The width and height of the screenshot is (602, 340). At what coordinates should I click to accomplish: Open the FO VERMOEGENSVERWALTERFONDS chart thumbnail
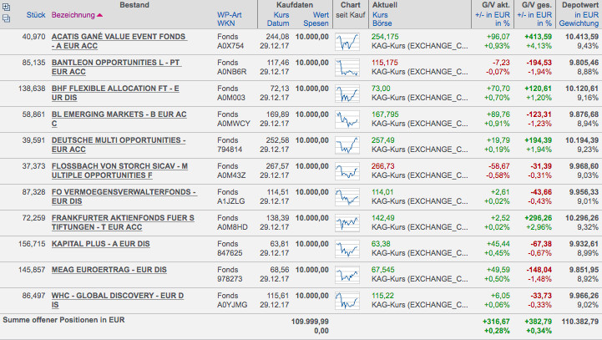pos(347,197)
